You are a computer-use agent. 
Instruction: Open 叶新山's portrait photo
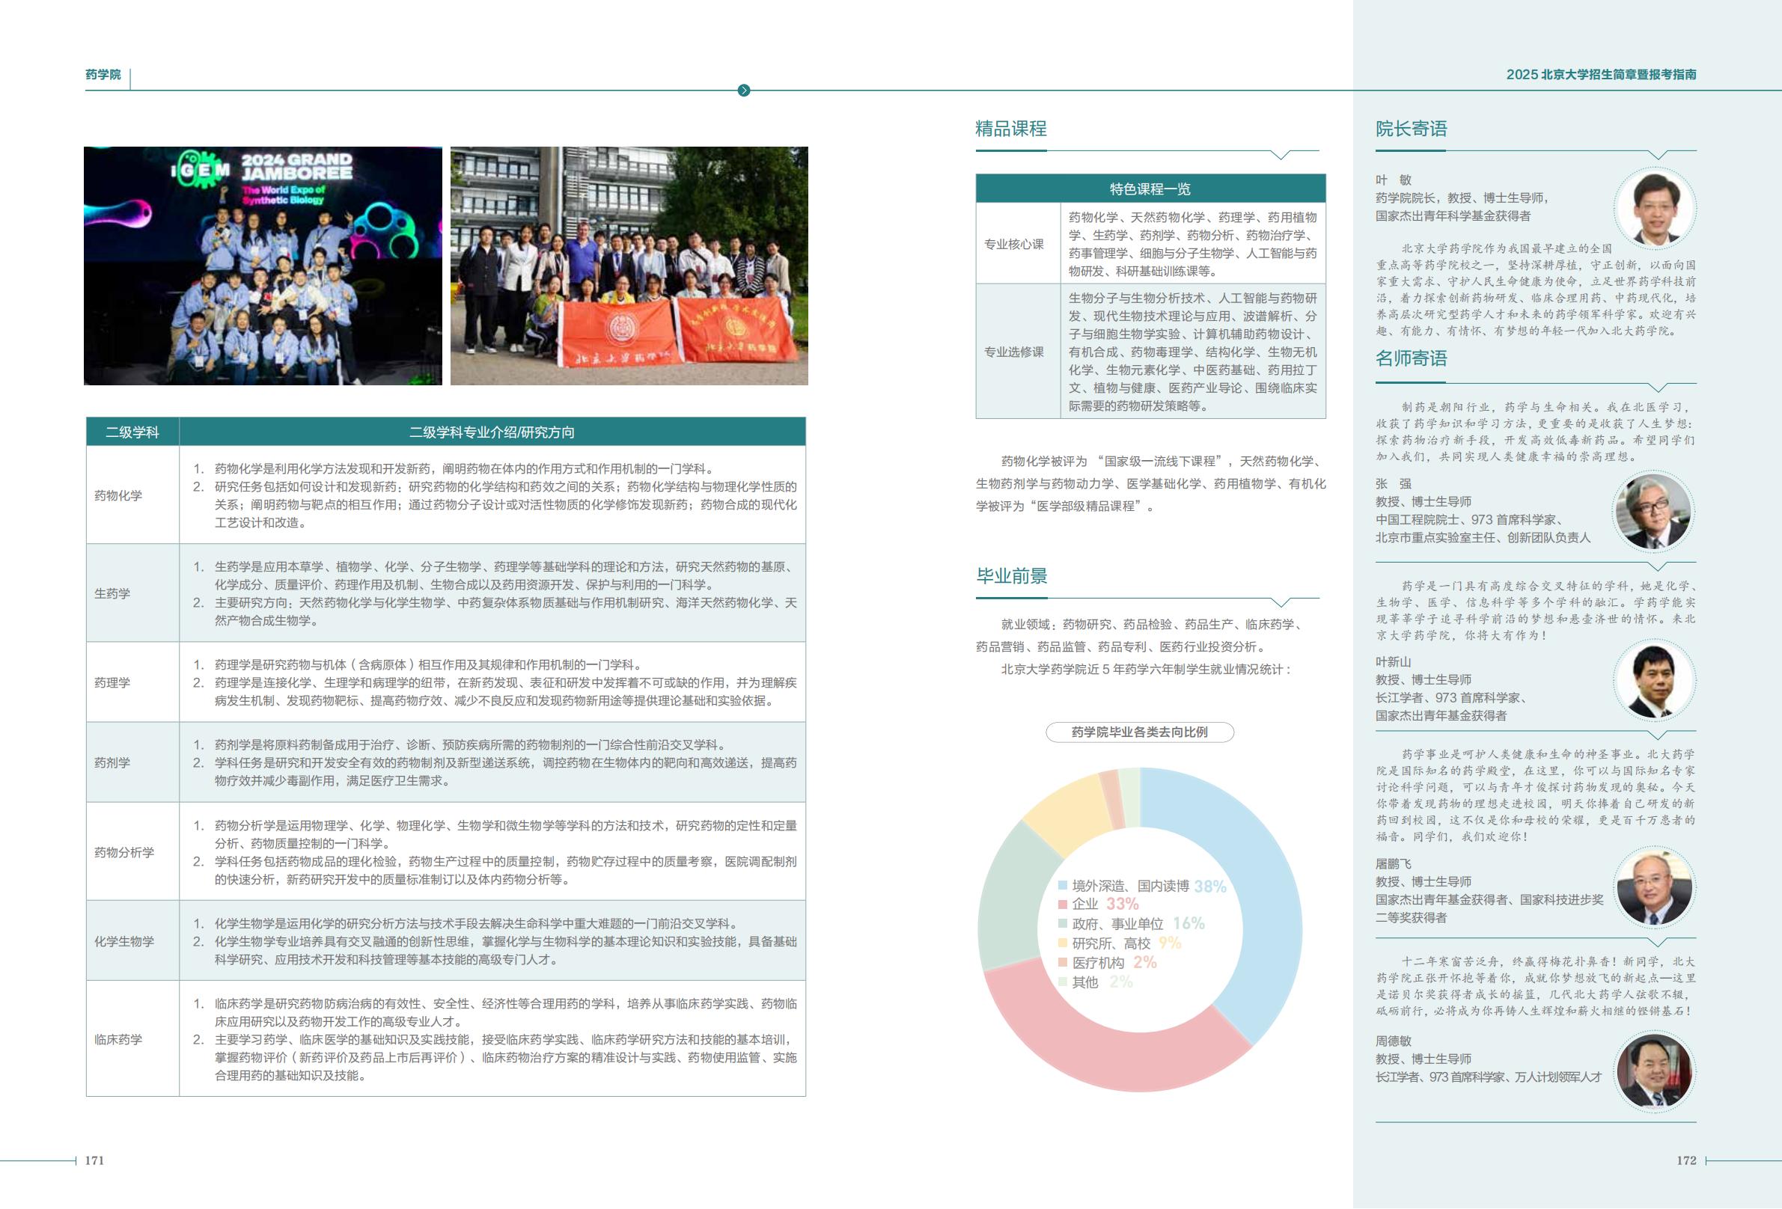pos(1655,679)
